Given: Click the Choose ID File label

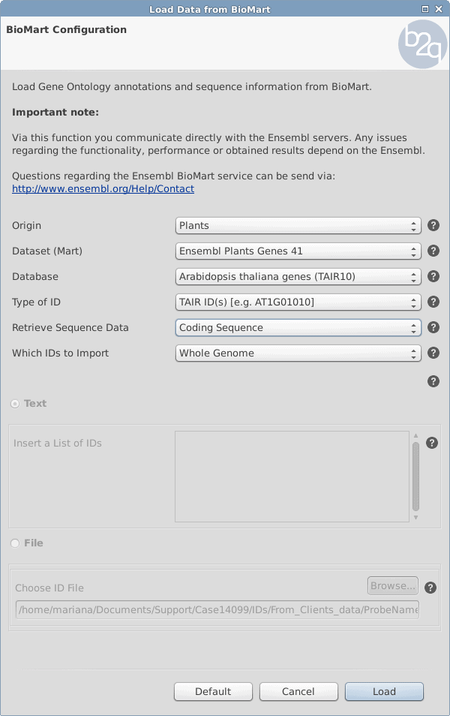Looking at the screenshot, I should click(x=49, y=588).
